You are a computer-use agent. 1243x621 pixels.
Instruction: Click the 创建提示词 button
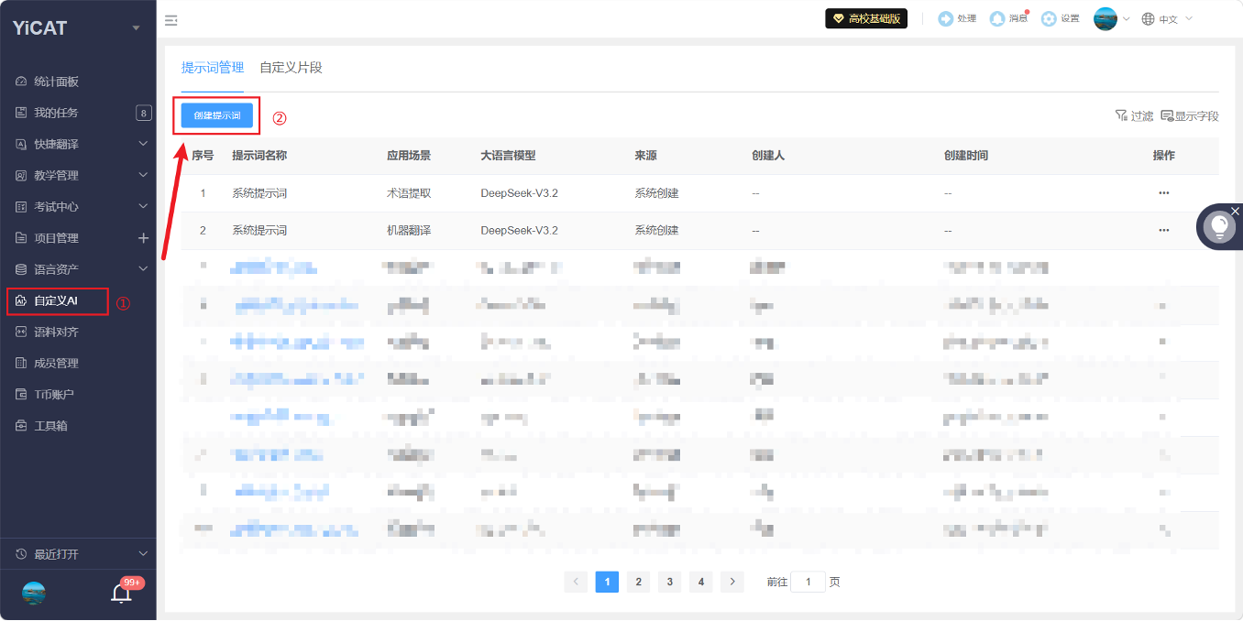point(217,115)
